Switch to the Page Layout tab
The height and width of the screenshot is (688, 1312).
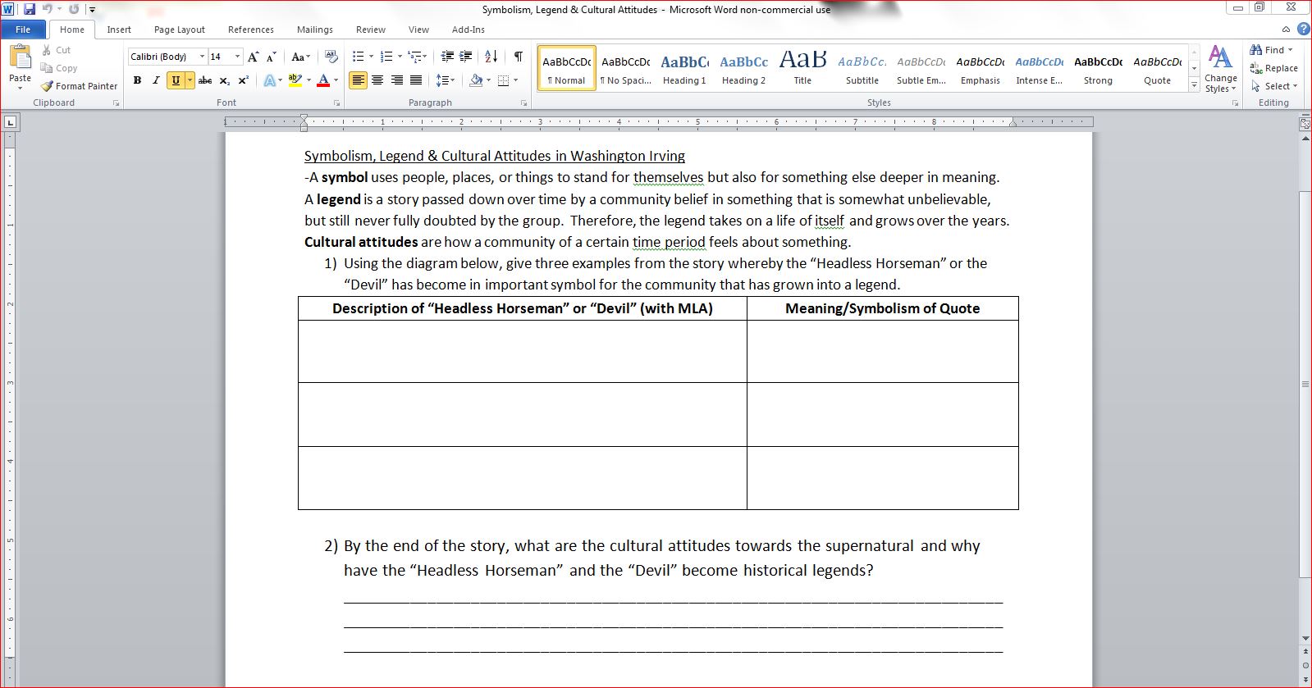[180, 30]
